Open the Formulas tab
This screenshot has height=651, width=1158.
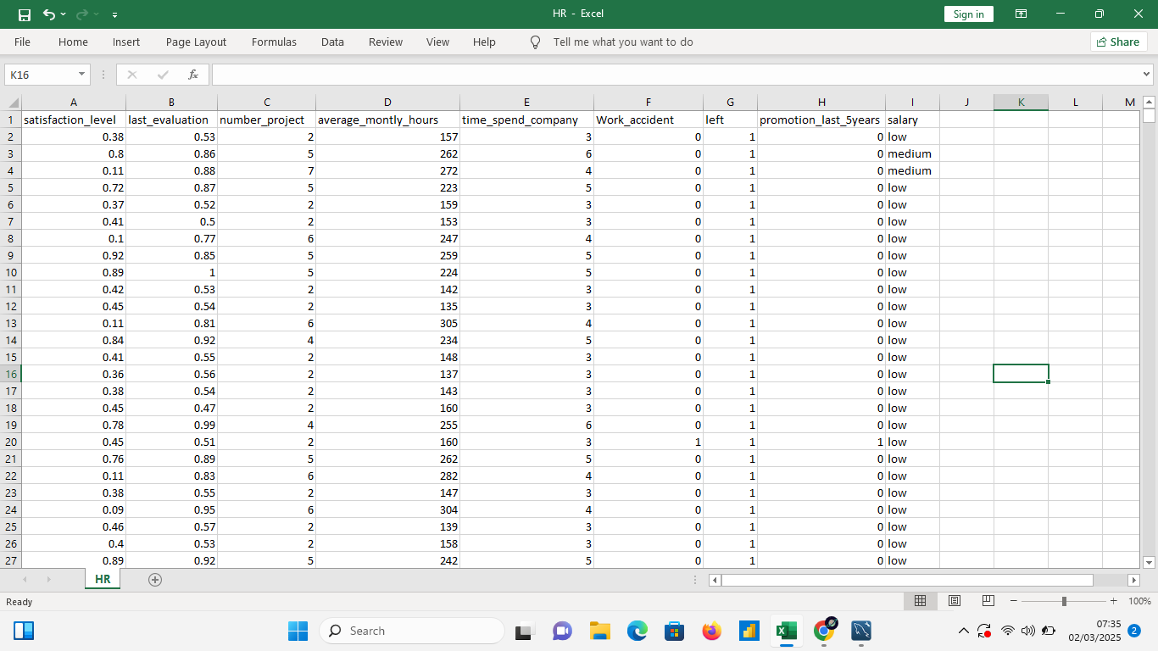click(274, 42)
